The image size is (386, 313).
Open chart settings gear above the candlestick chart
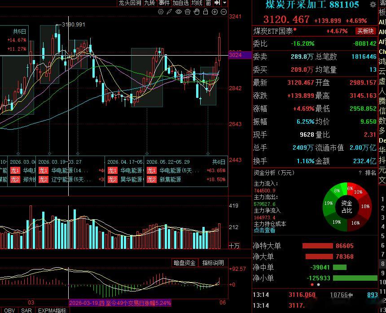click(x=161, y=12)
